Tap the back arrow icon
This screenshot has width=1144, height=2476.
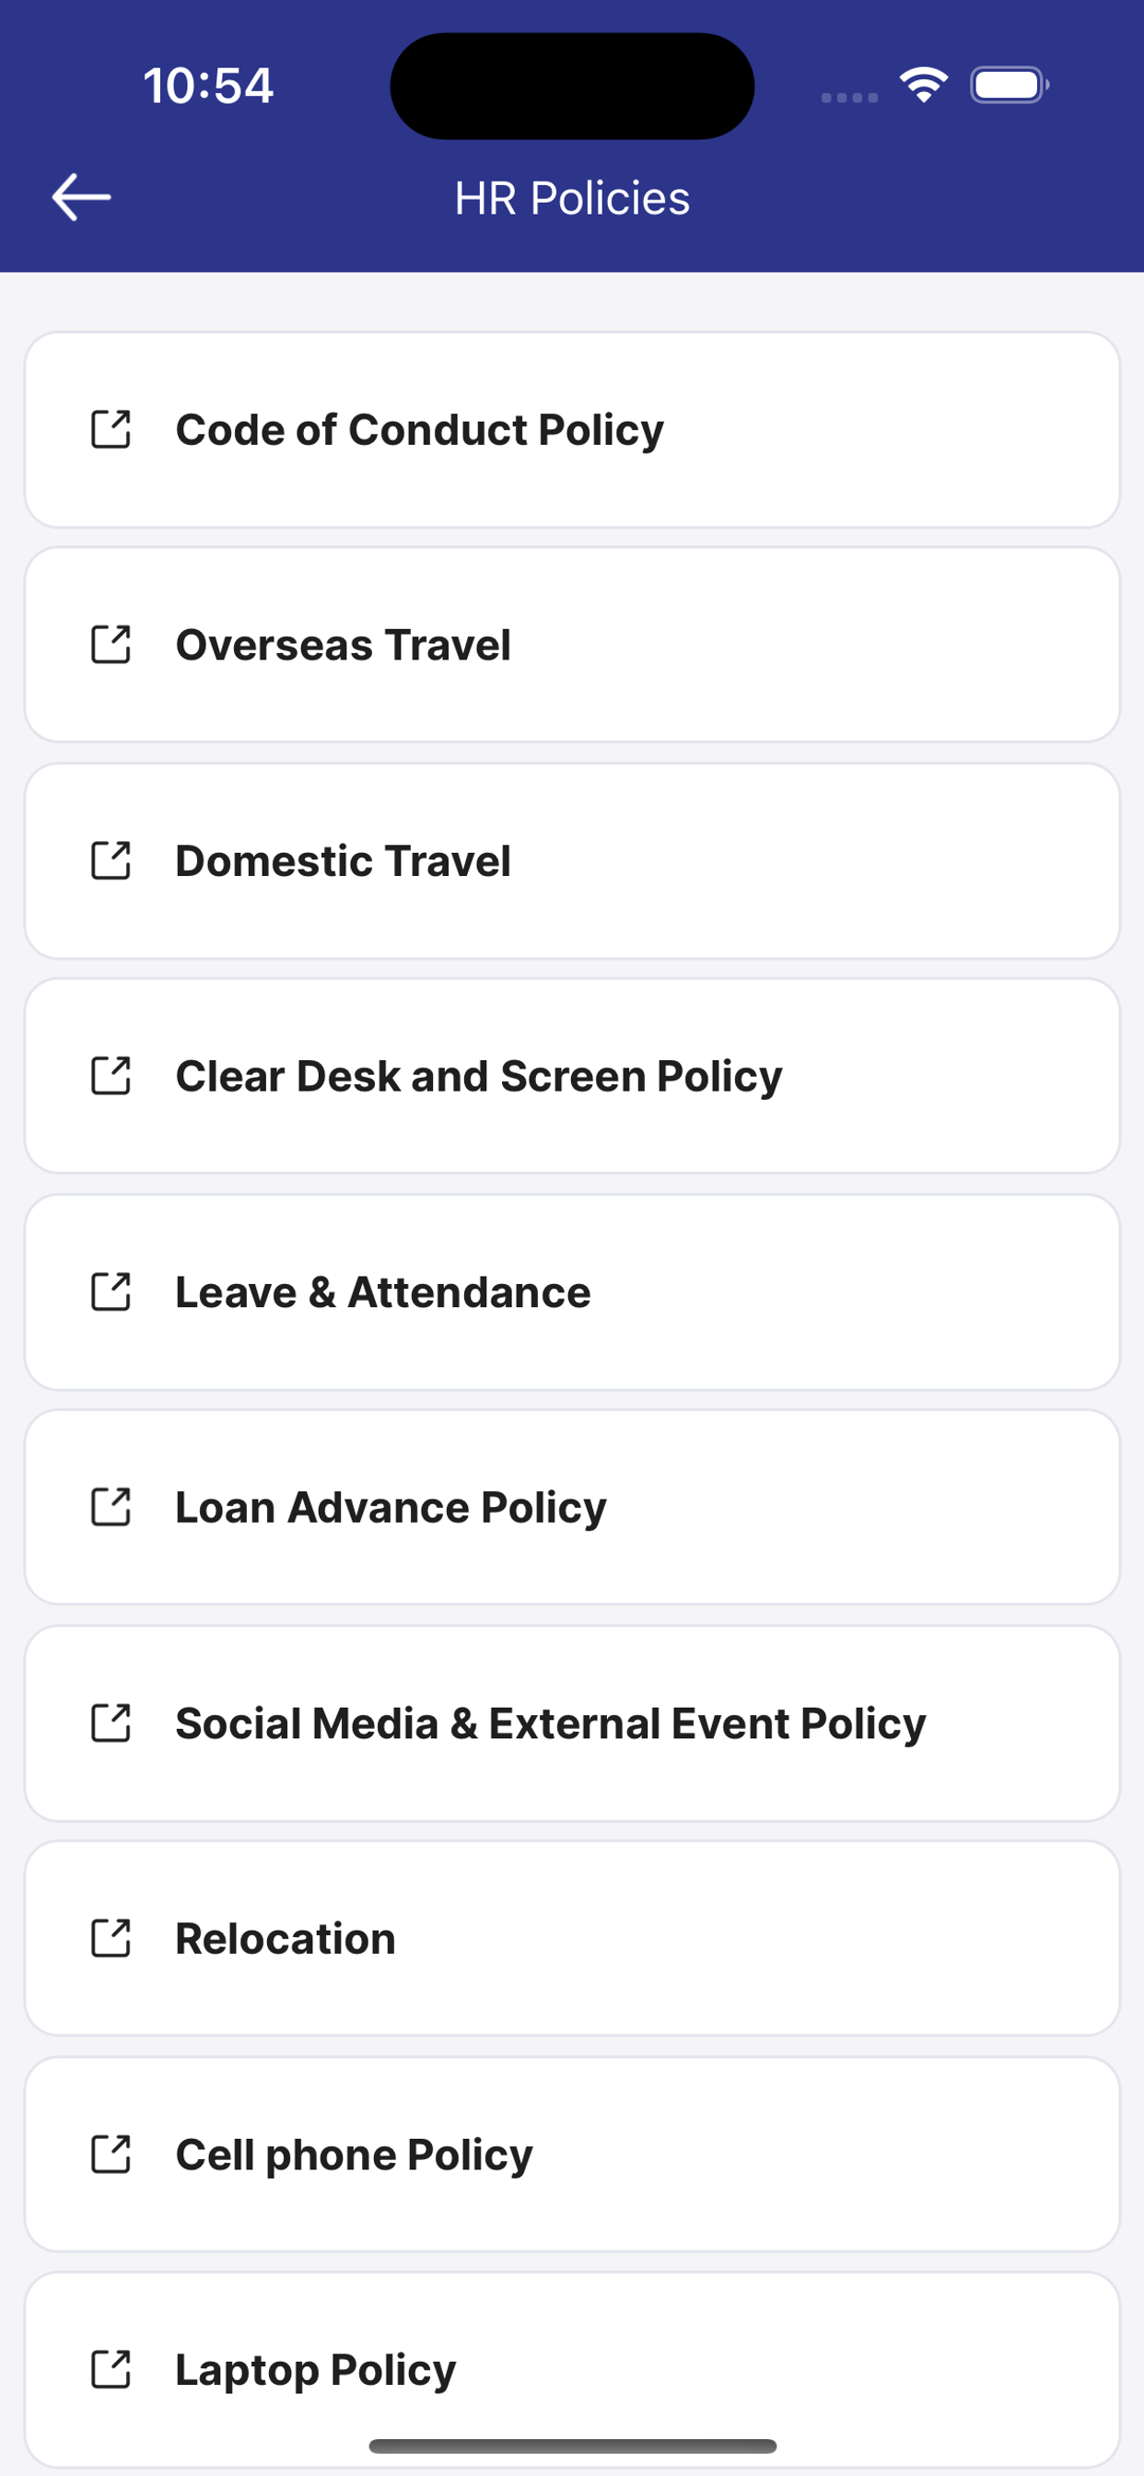(x=82, y=197)
